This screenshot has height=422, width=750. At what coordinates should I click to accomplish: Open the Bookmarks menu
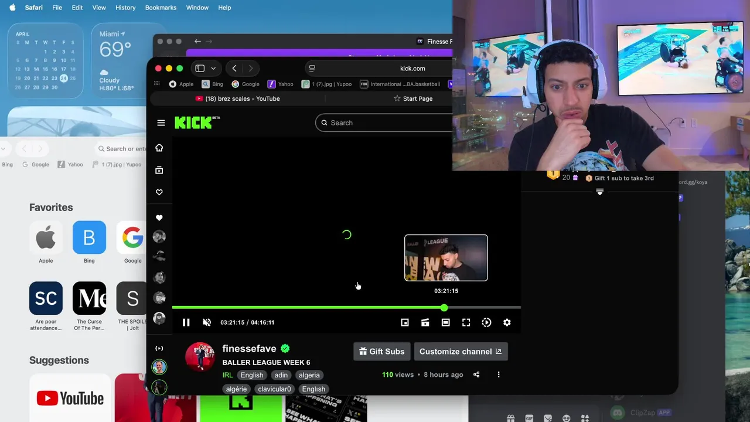(x=161, y=8)
